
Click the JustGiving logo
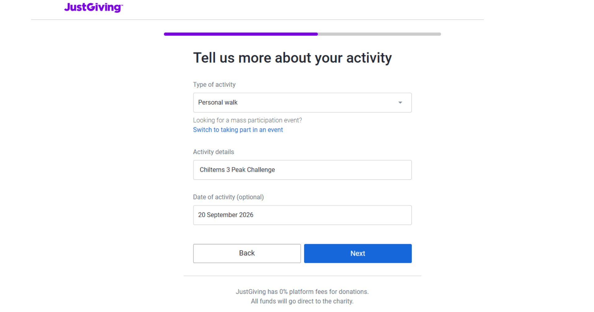click(x=93, y=7)
